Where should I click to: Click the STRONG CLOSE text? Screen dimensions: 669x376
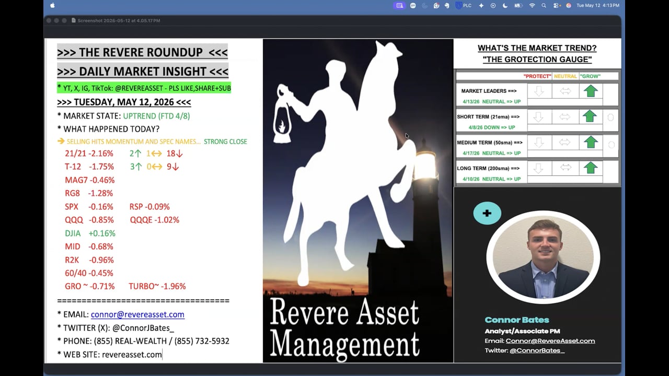pyautogui.click(x=225, y=142)
